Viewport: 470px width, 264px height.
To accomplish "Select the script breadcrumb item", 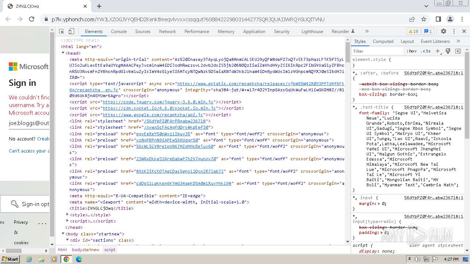I will [x=109, y=250].
